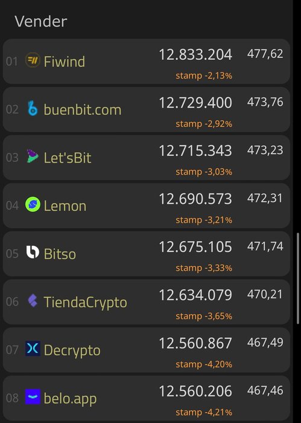
Task: Click the Let'sBit arrow logo icon
Action: pyautogui.click(x=33, y=156)
